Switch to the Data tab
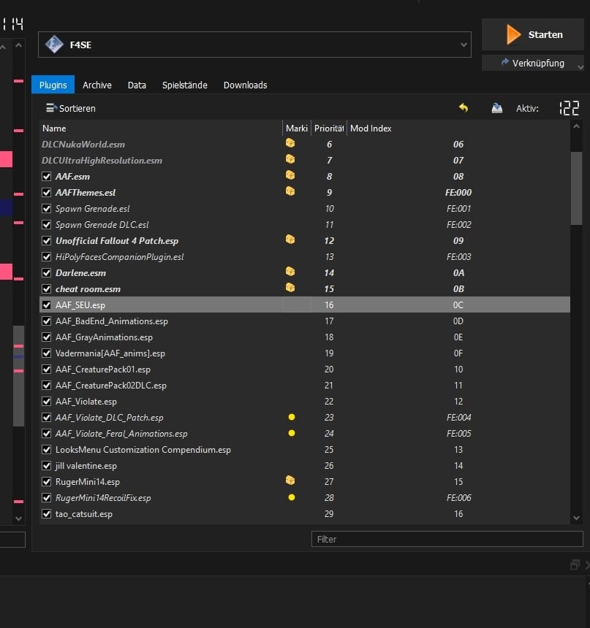590x628 pixels. (137, 85)
